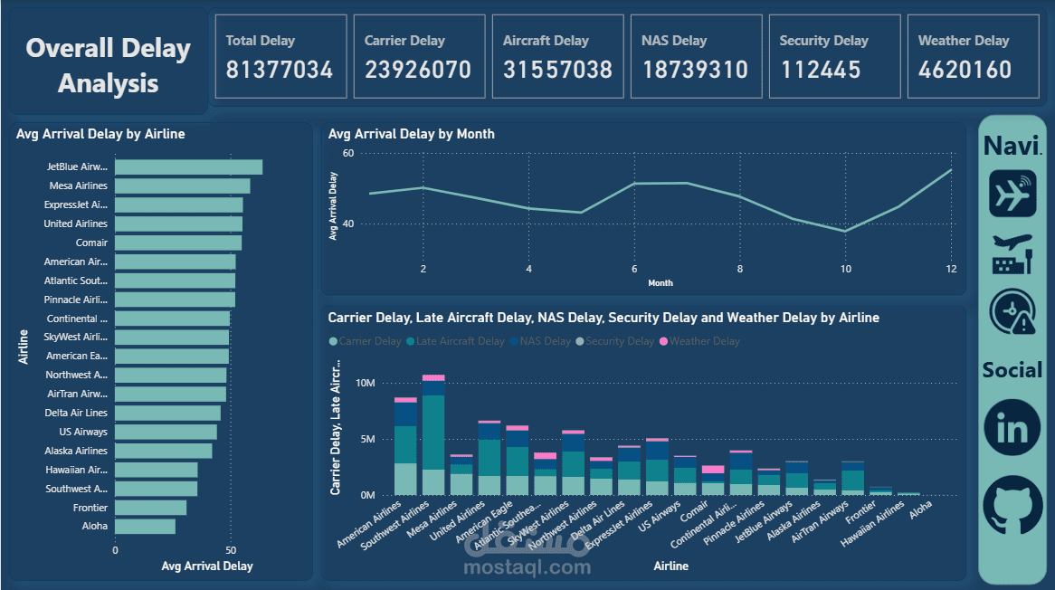Viewport: 1055px width, 590px height.
Task: Select the Southwest Airlines horizontal bar
Action: (157, 489)
